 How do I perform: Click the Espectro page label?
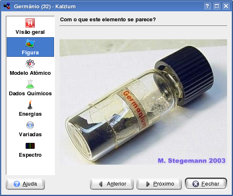pyautogui.click(x=30, y=155)
